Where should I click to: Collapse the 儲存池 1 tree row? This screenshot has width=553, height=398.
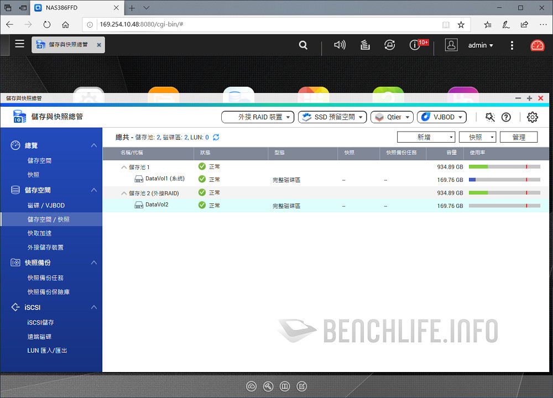[124, 167]
